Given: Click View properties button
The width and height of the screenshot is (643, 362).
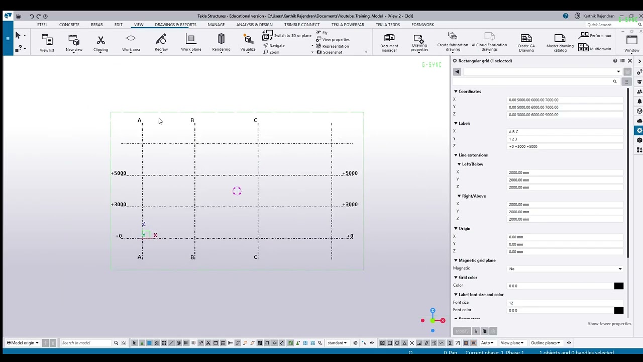Looking at the screenshot, I should click(x=332, y=40).
